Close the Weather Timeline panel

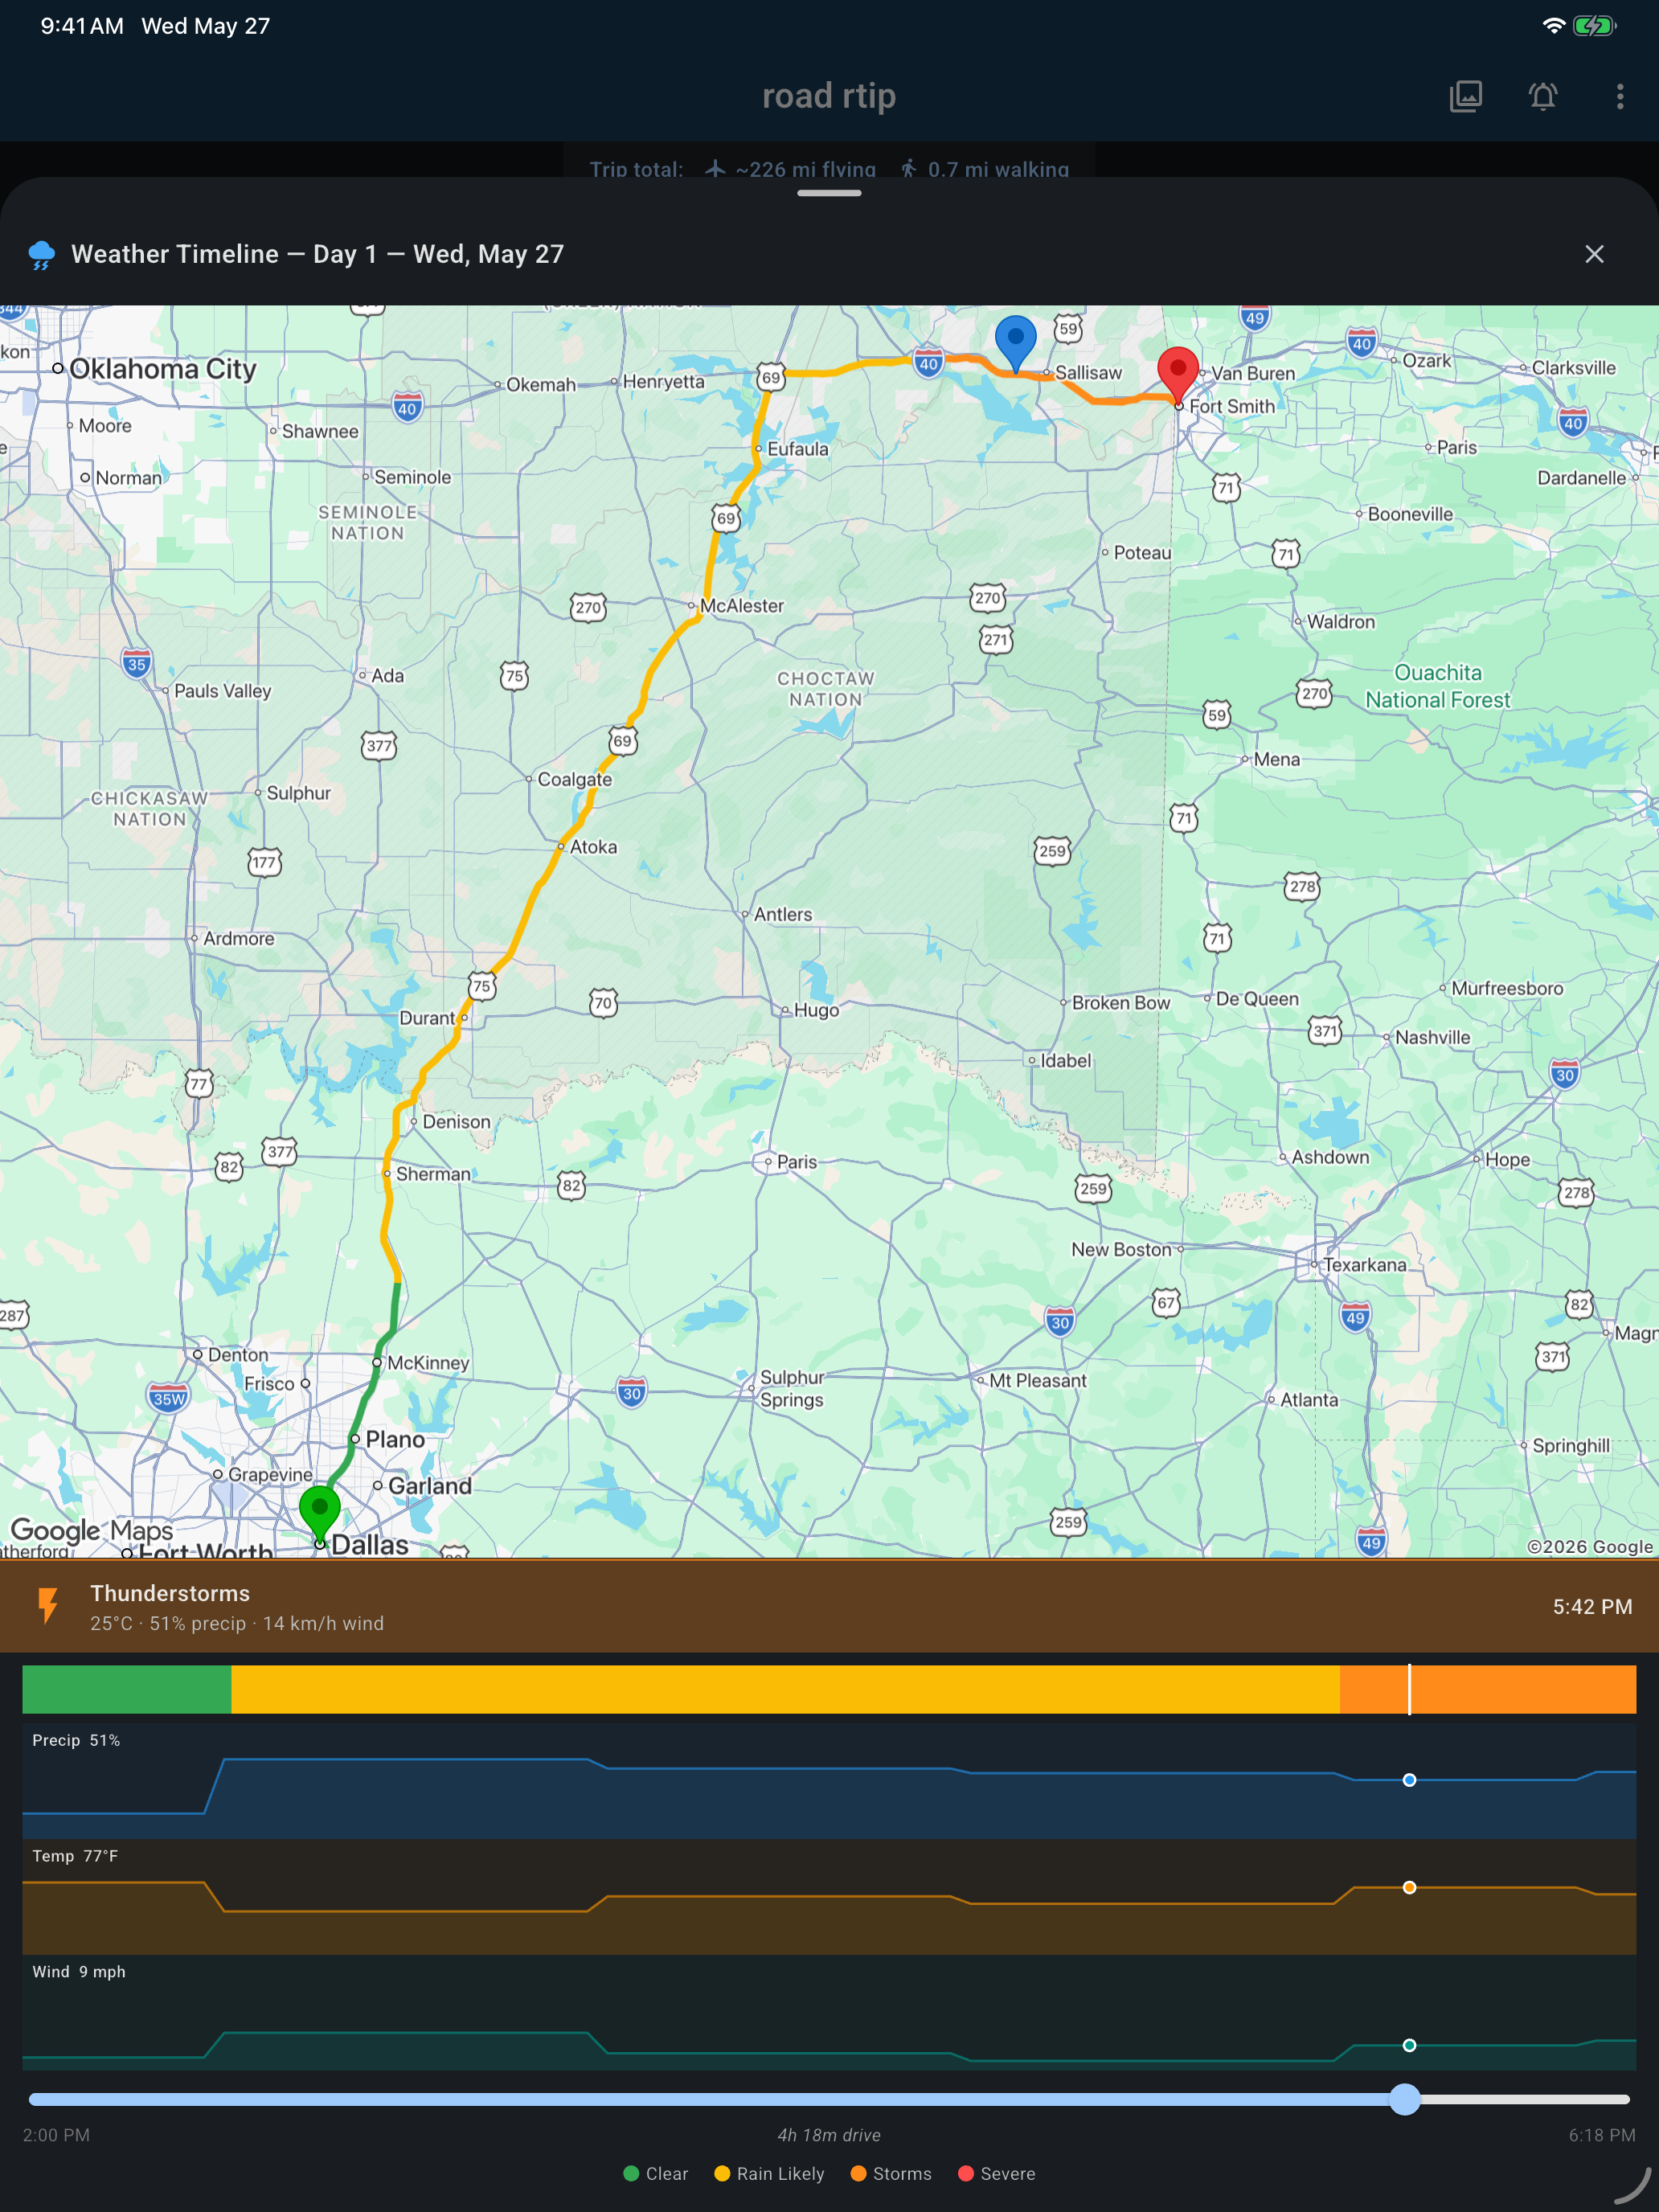tap(1594, 254)
